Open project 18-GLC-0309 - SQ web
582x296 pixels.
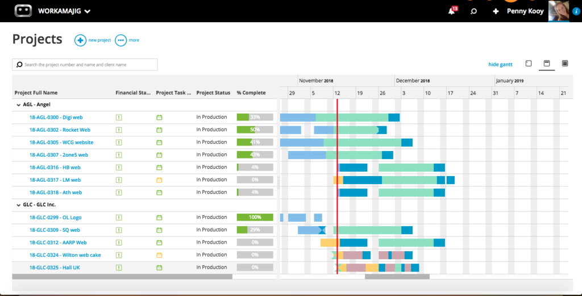[x=55, y=230]
